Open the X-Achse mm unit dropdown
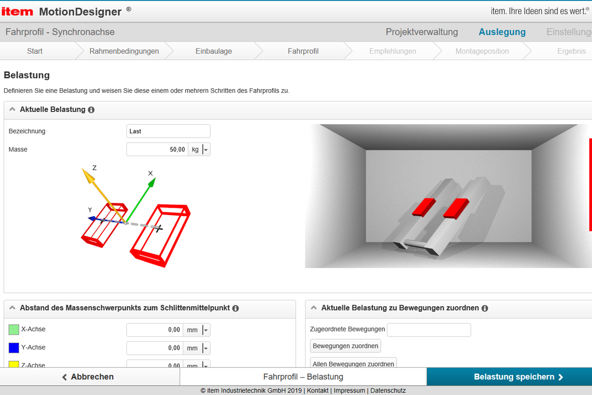Viewport: 592px width, 395px height. (x=206, y=330)
